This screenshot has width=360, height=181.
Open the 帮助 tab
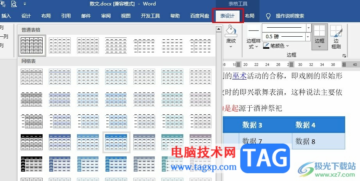click(175, 16)
